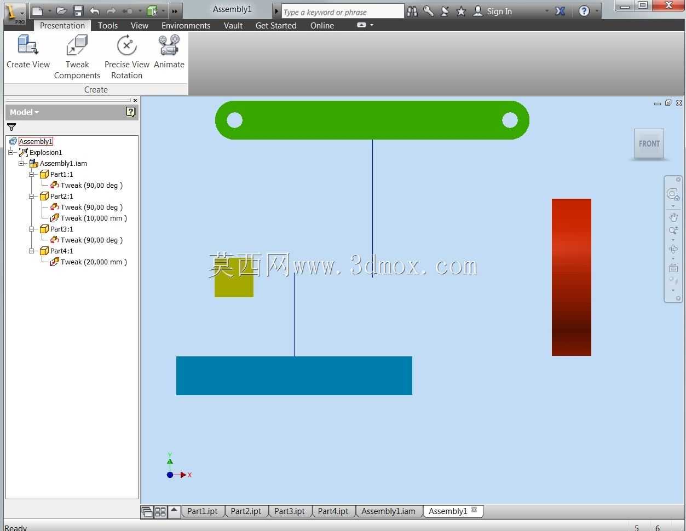Switch to the Assembly1.iam document tab
The image size is (686, 531).
coord(388,511)
